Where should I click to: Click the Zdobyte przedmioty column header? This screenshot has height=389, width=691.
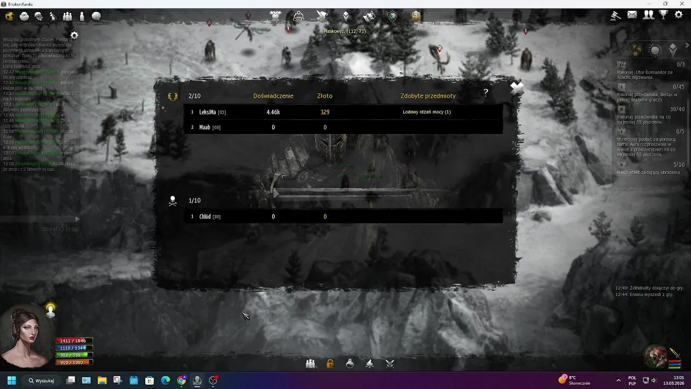tap(428, 96)
